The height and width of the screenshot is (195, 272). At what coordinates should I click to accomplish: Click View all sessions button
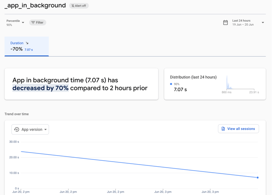point(239,129)
